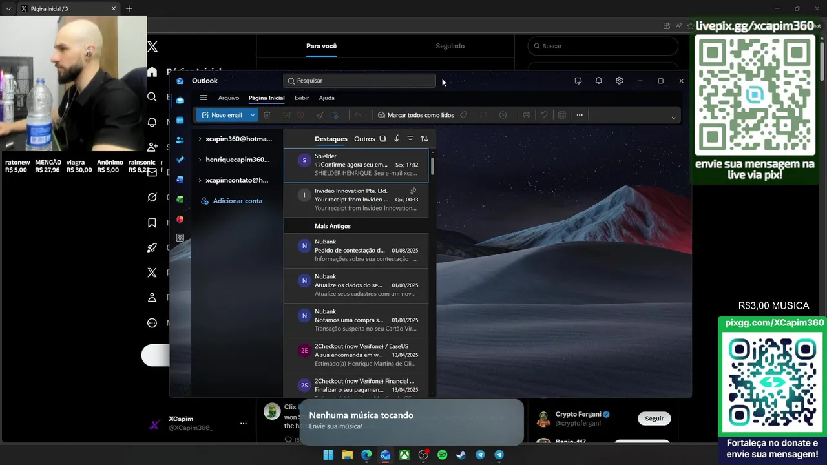Switch to the Destaques inbox tab
The image size is (827, 465).
pyautogui.click(x=331, y=139)
